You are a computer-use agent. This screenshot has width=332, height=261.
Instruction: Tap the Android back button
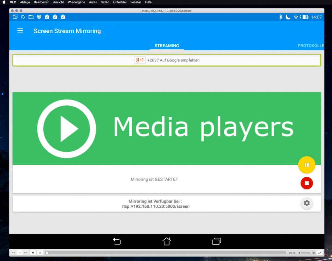[117, 241]
